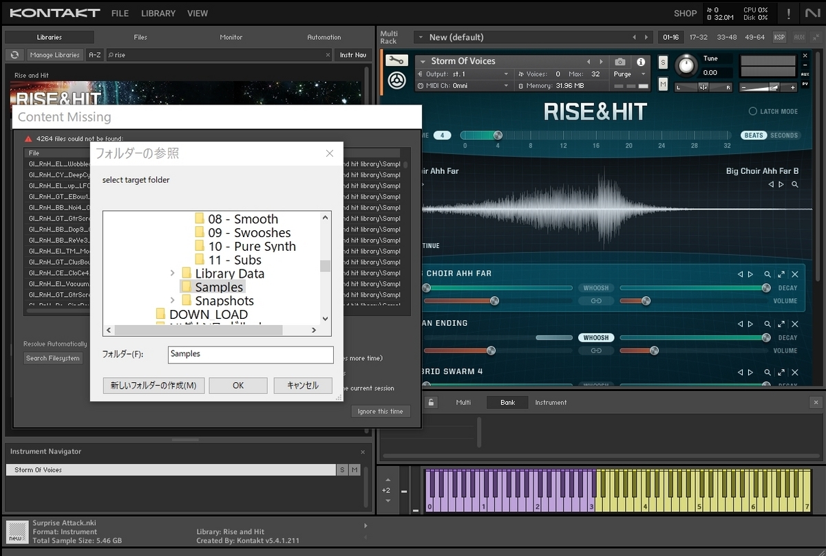Select next sound for An Ending layer
The width and height of the screenshot is (826, 556).
pyautogui.click(x=750, y=324)
